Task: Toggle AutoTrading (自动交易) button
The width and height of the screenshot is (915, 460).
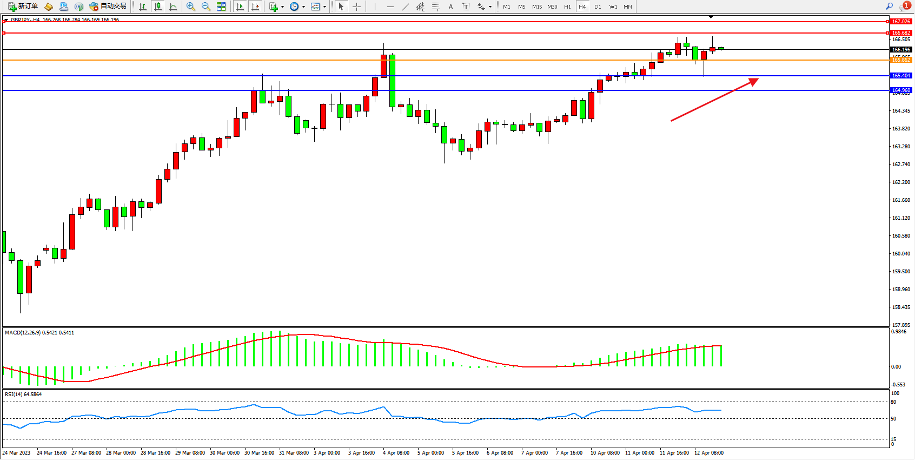Action: click(x=108, y=6)
